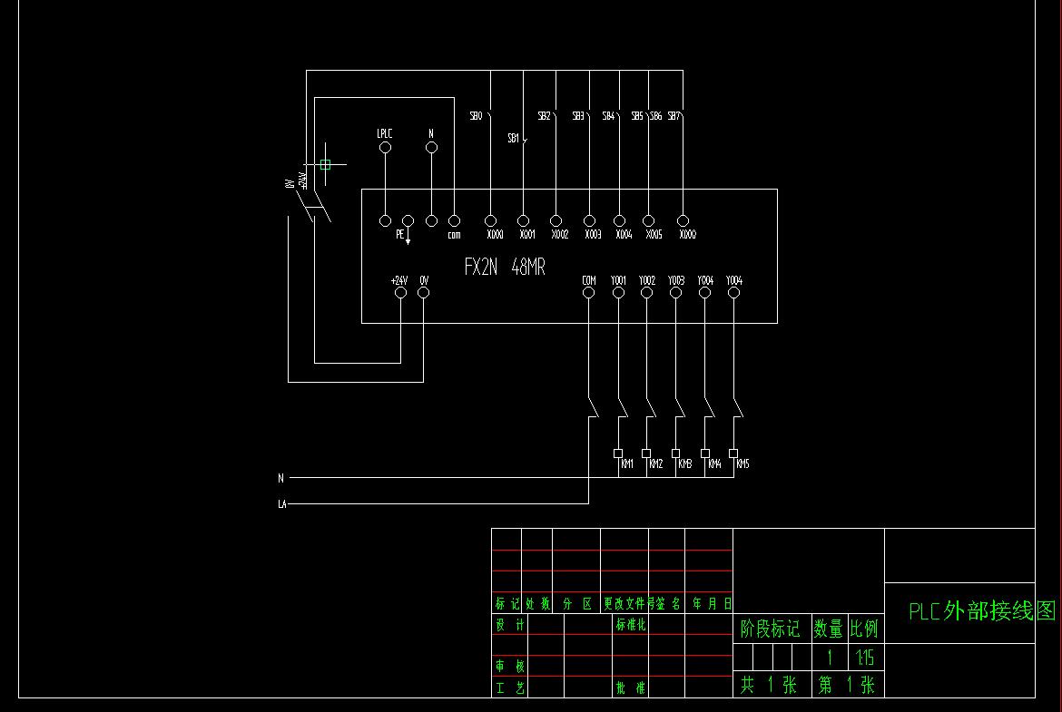Click the 阶段标记 title block cell
Viewport: 1062px width, 712px height.
(770, 629)
